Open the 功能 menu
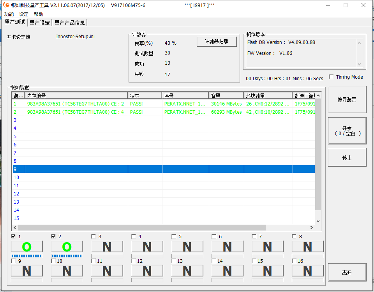 click(x=9, y=14)
